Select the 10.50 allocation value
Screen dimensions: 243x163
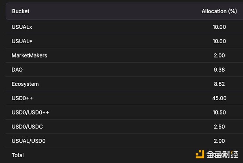(x=219, y=112)
